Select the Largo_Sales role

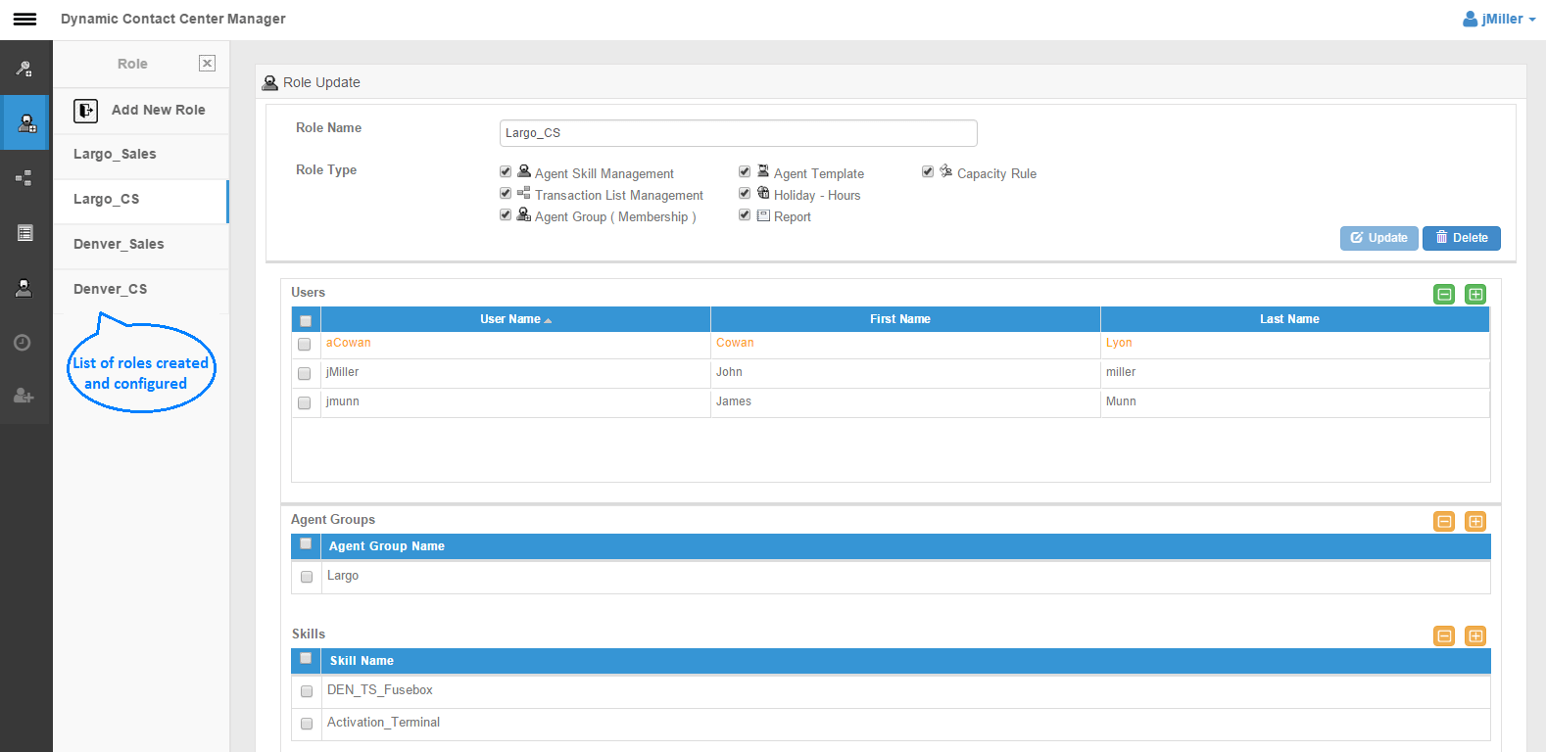[x=141, y=155]
